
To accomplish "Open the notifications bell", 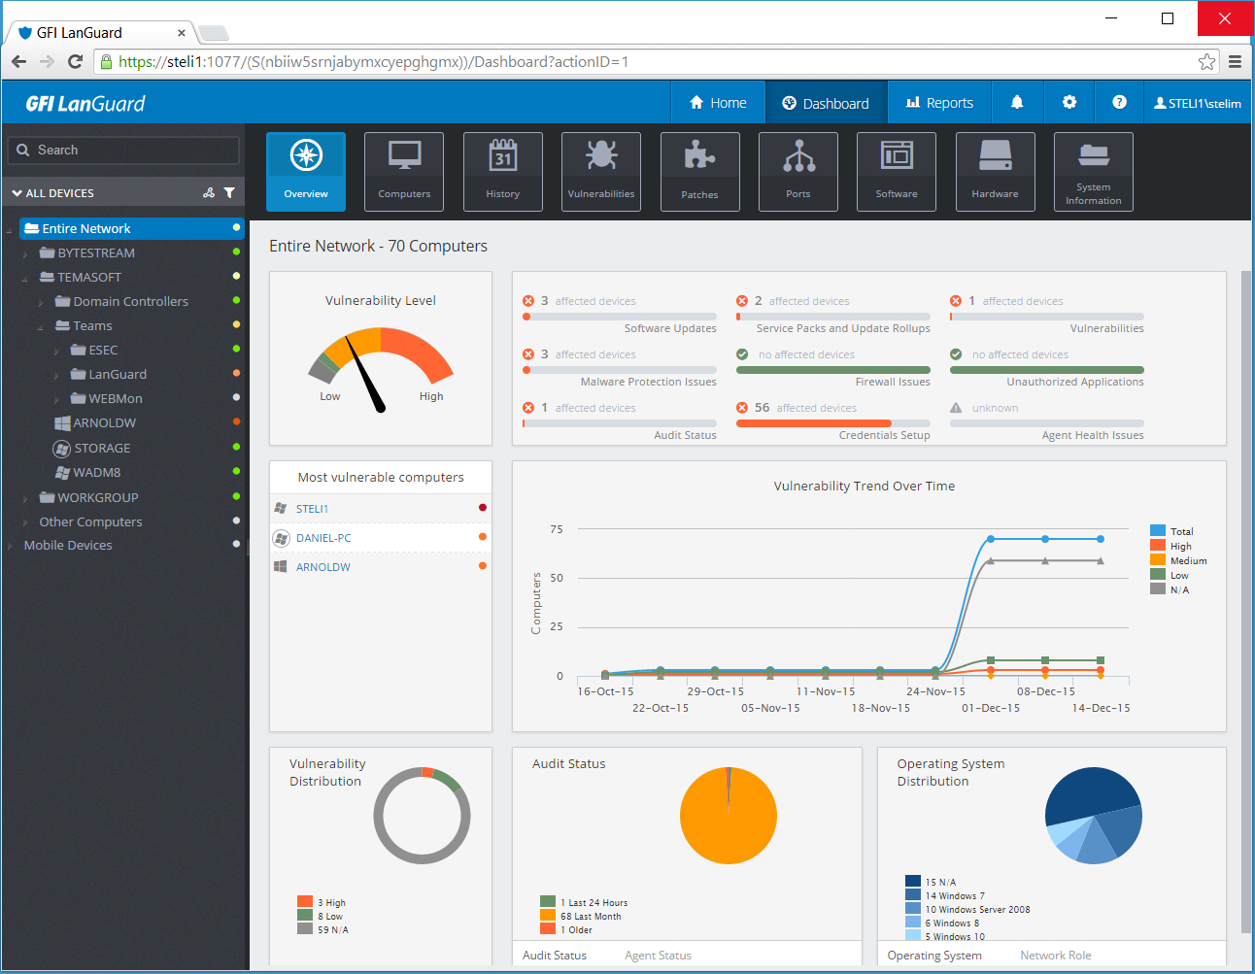I will 1017,101.
